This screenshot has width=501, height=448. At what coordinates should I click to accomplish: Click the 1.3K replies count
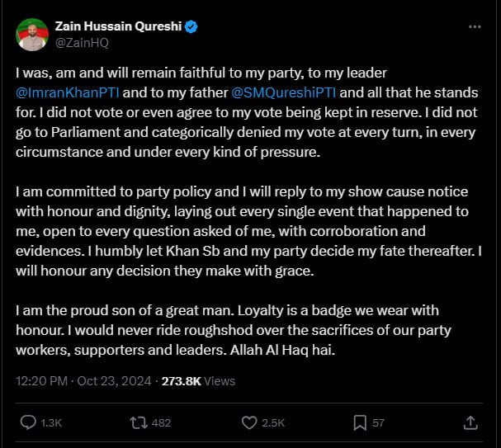pos(51,422)
